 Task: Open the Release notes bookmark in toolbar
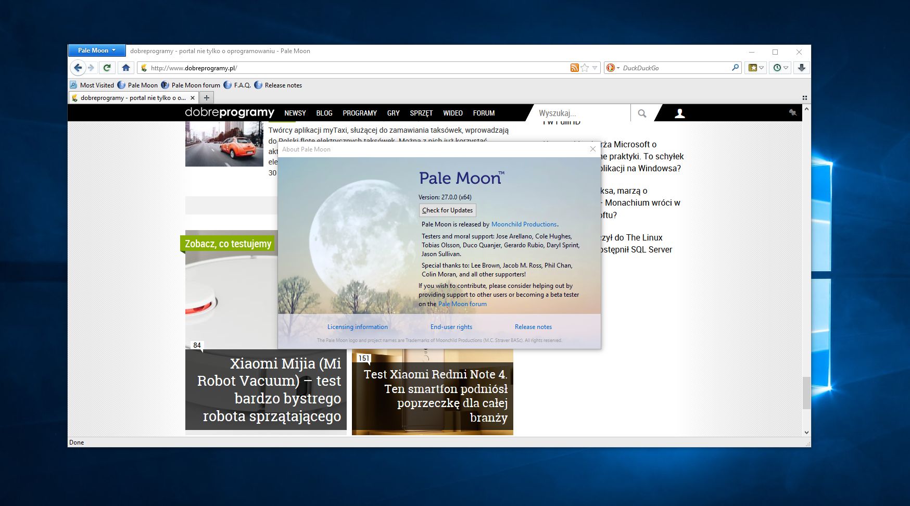(278, 85)
